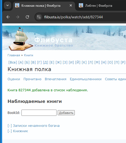The width and height of the screenshot is (126, 143).
Task: Open the Главная breadcrumb link
Action: (14, 55)
